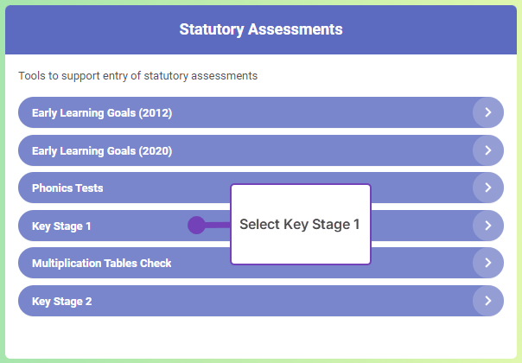Click the empty white area below Key Stage 2

click(259, 335)
